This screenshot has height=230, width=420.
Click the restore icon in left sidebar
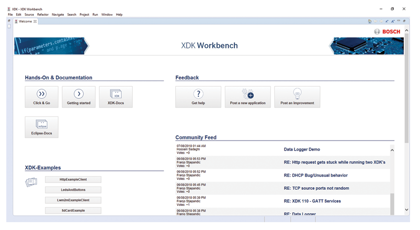click(9, 20)
